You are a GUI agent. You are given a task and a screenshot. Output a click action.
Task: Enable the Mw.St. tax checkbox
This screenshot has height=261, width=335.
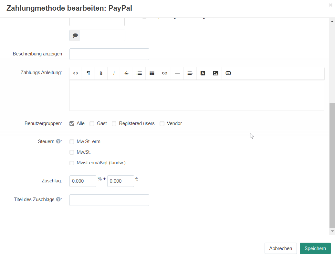pos(72,152)
